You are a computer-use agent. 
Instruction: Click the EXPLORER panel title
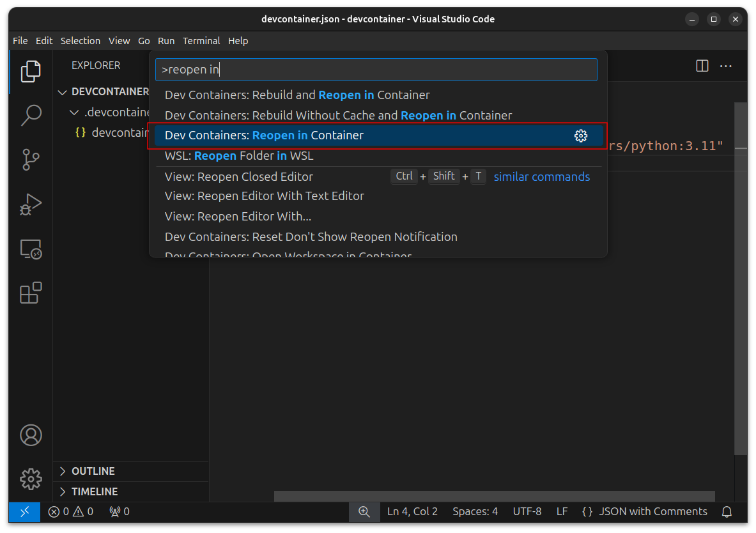(x=96, y=66)
